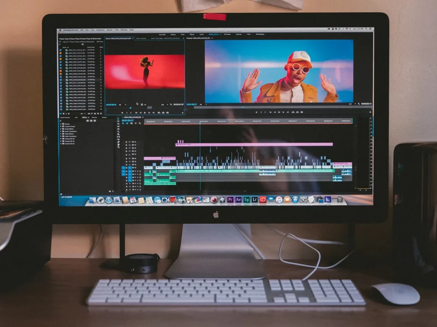This screenshot has height=327, width=437.
Task: Switch to the Media Browser tab
Action: pos(65,117)
